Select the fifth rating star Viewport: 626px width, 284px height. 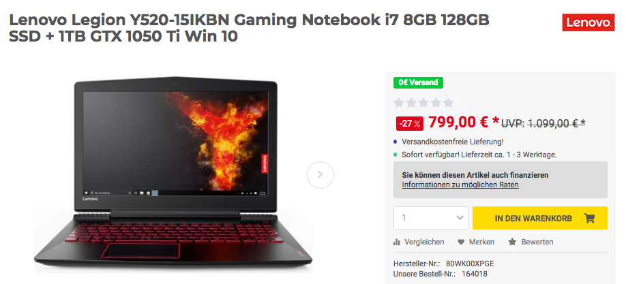448,103
